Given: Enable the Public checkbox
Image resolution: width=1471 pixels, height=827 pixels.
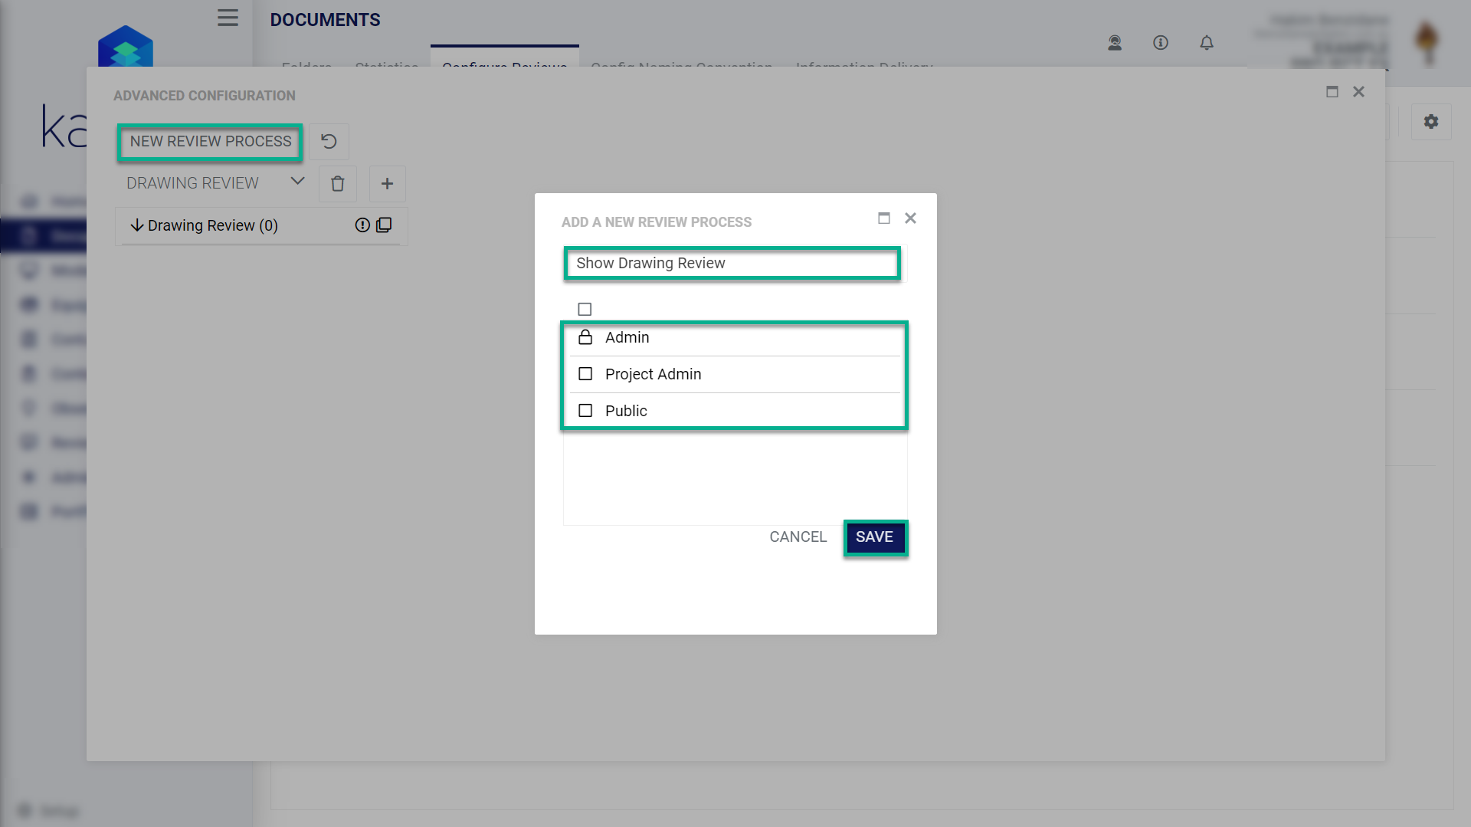Looking at the screenshot, I should tap(585, 410).
